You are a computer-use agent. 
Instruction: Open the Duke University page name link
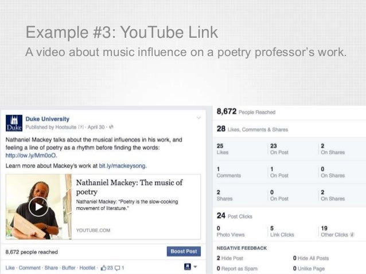pyautogui.click(x=47, y=119)
